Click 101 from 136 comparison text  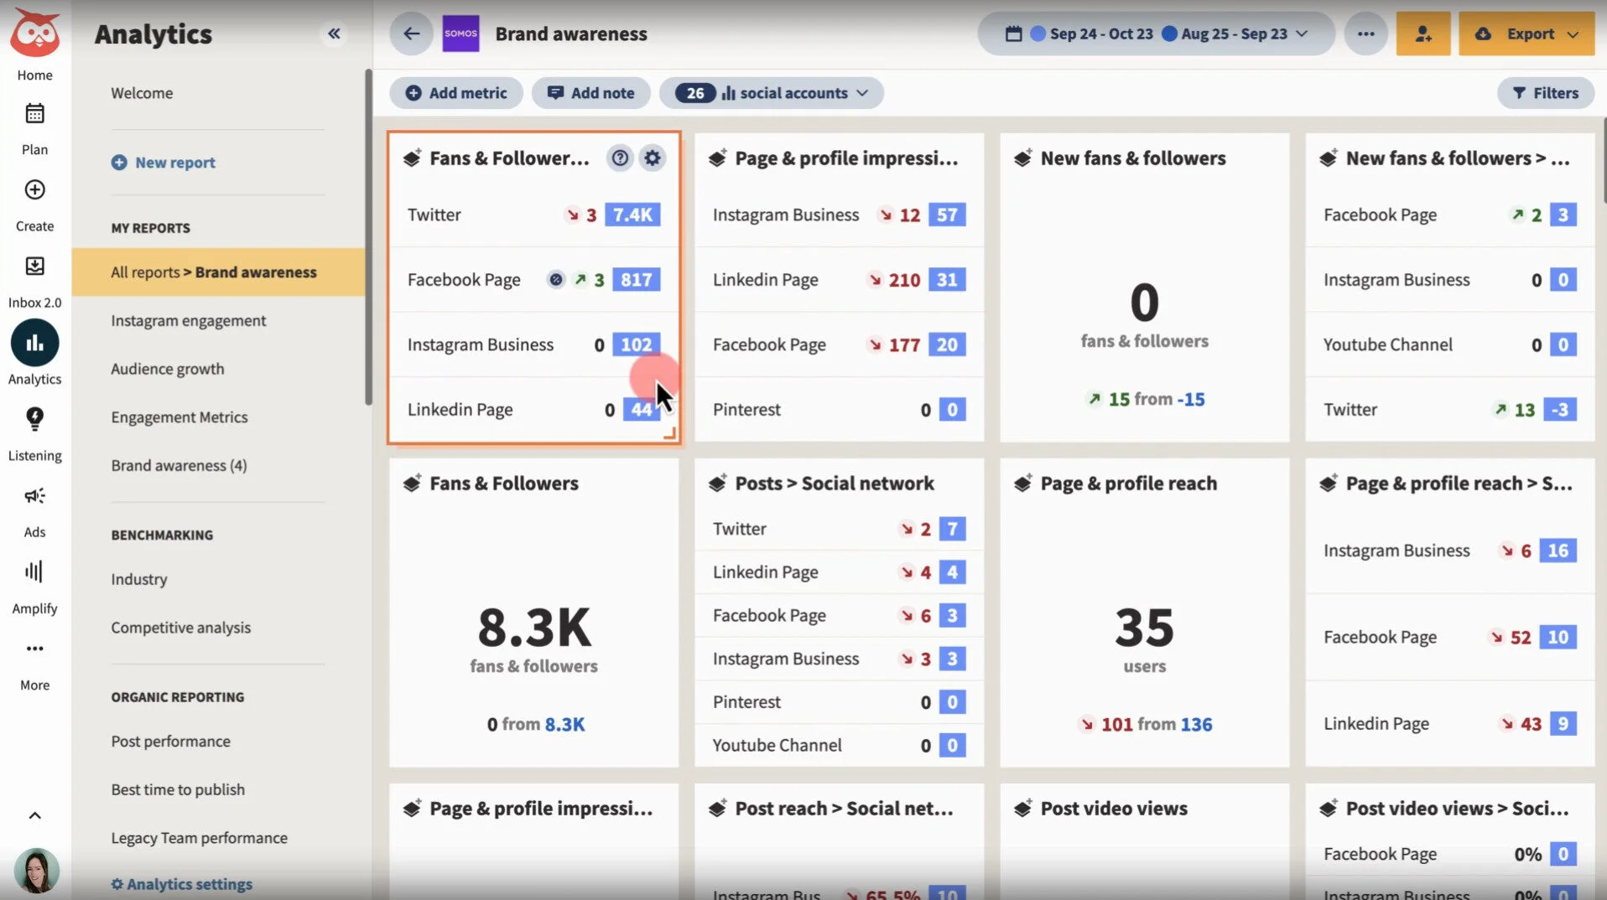(x=1146, y=724)
